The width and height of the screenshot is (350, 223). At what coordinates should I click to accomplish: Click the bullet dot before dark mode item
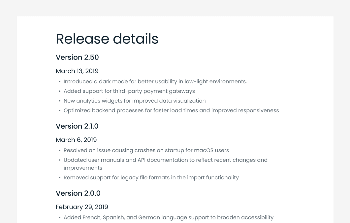point(60,82)
